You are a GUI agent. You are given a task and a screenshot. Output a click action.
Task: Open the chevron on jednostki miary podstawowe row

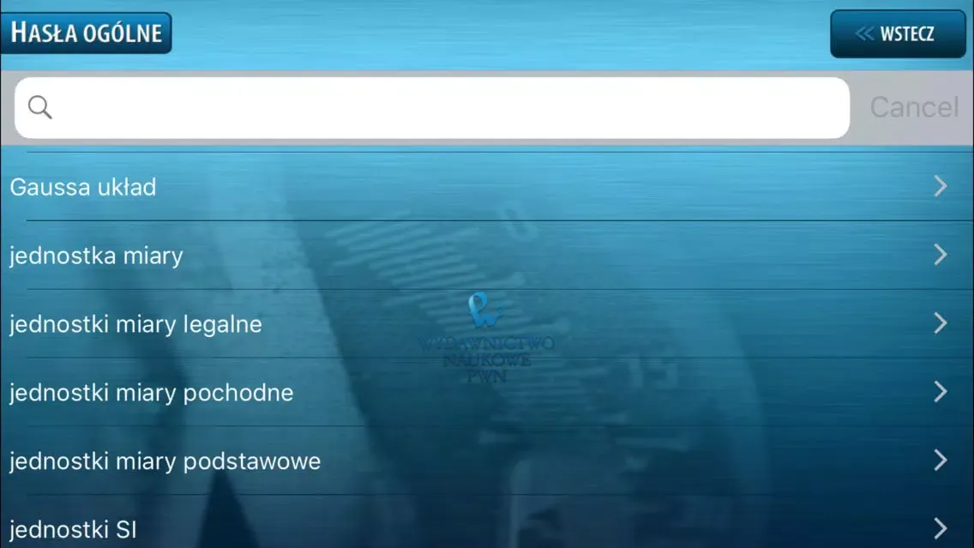click(941, 461)
